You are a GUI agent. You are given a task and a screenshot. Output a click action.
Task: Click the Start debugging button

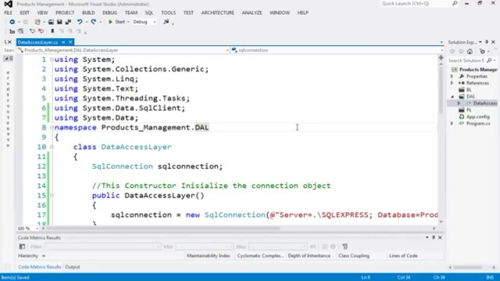tap(116, 22)
